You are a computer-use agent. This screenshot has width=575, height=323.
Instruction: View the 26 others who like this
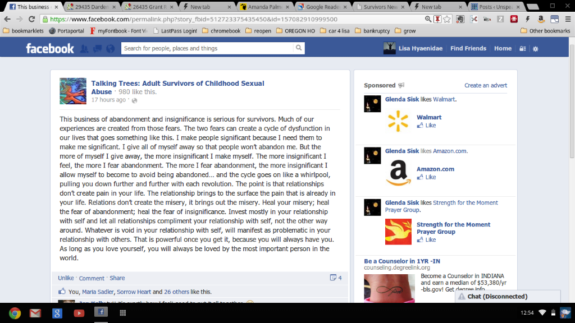176,292
